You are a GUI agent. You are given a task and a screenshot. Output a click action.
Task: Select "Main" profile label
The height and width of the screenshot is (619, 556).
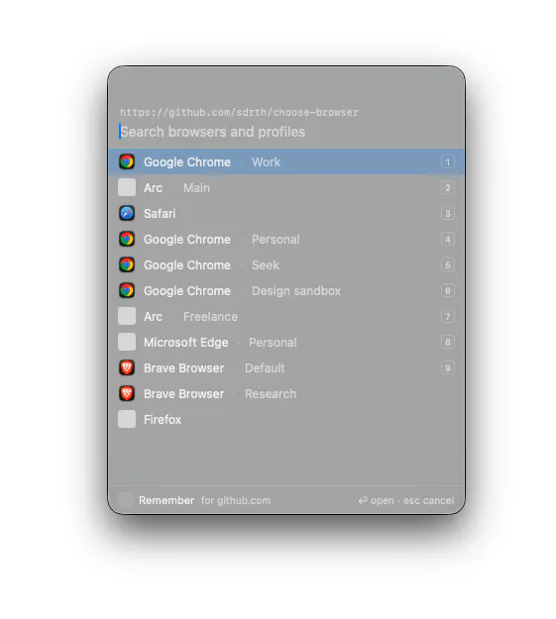pyautogui.click(x=196, y=188)
